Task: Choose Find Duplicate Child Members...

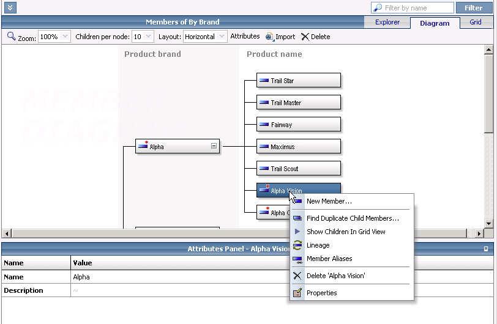Action: click(353, 218)
